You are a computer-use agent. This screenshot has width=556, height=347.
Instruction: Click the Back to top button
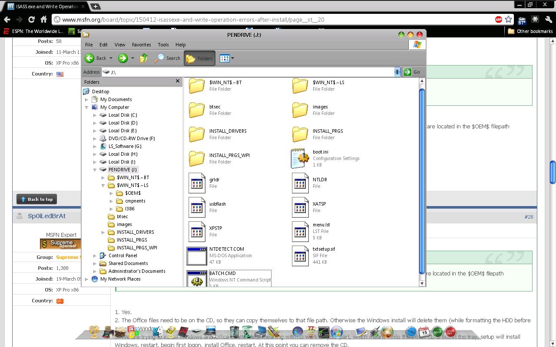tap(36, 199)
